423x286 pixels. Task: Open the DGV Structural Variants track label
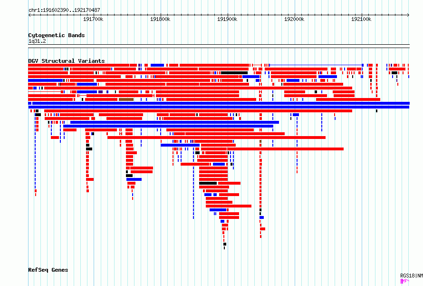pos(67,61)
